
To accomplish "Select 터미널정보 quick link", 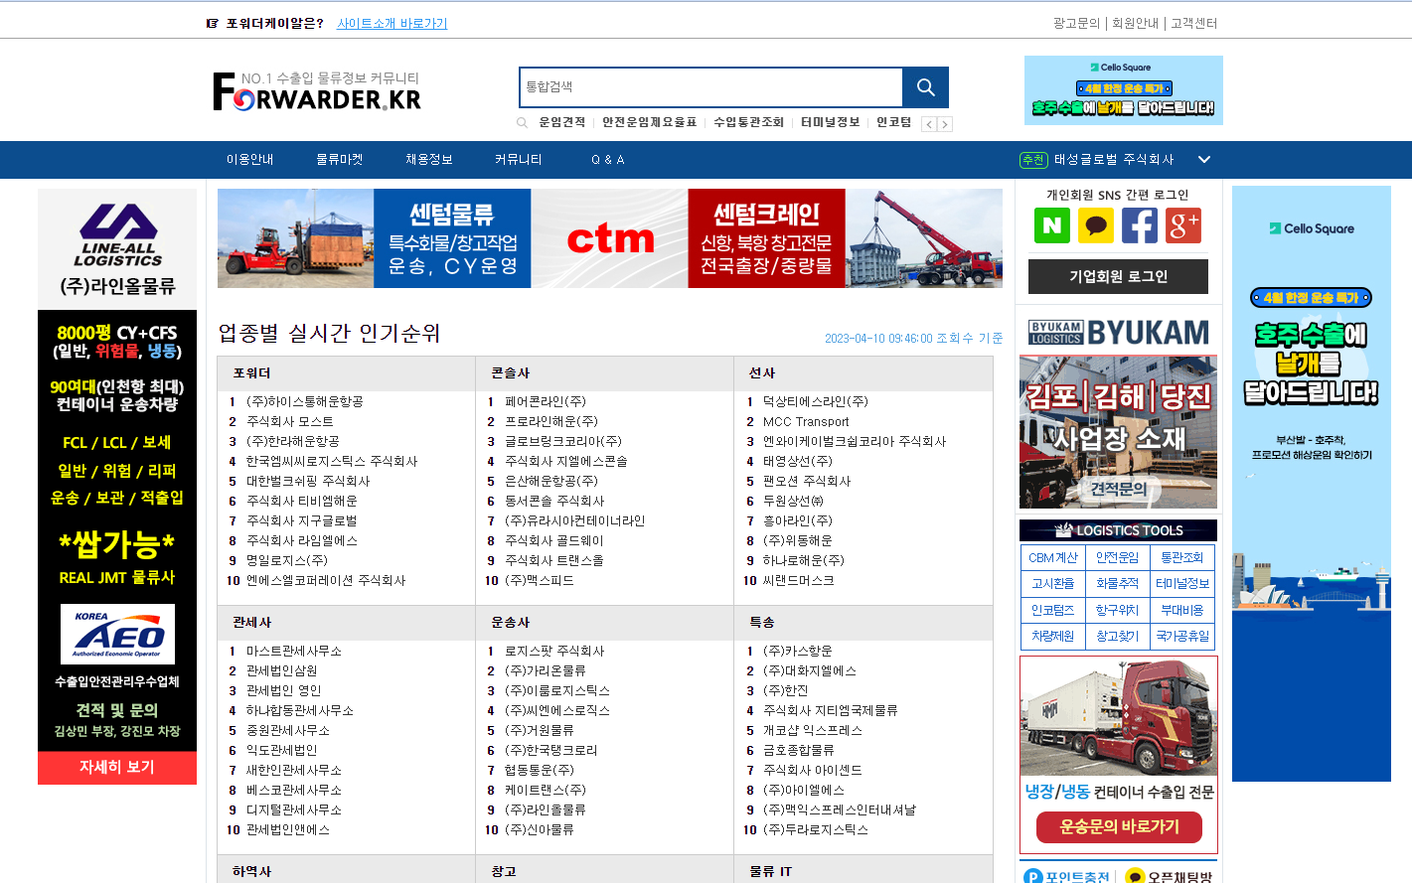I will (831, 122).
